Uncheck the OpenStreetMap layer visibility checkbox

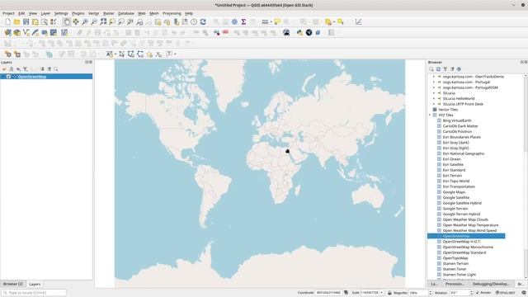tap(9, 77)
